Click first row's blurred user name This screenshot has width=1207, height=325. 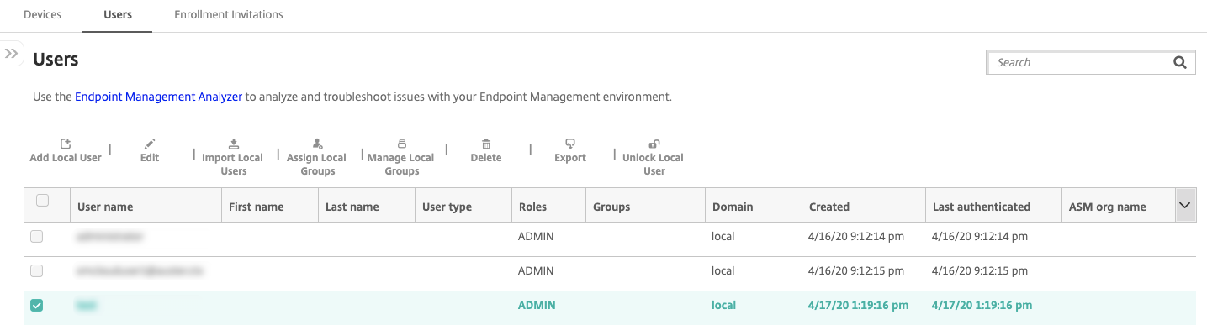pos(109,237)
